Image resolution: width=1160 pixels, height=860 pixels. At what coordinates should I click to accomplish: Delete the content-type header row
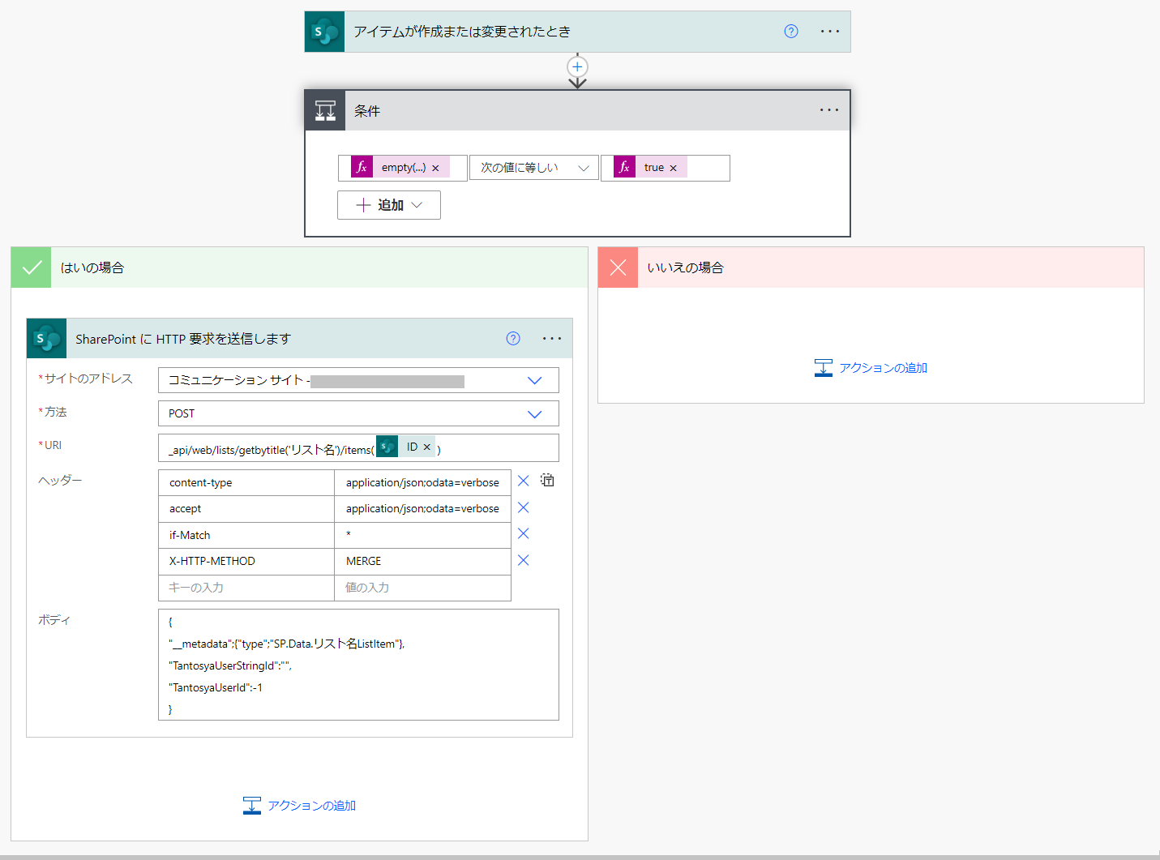[524, 481]
